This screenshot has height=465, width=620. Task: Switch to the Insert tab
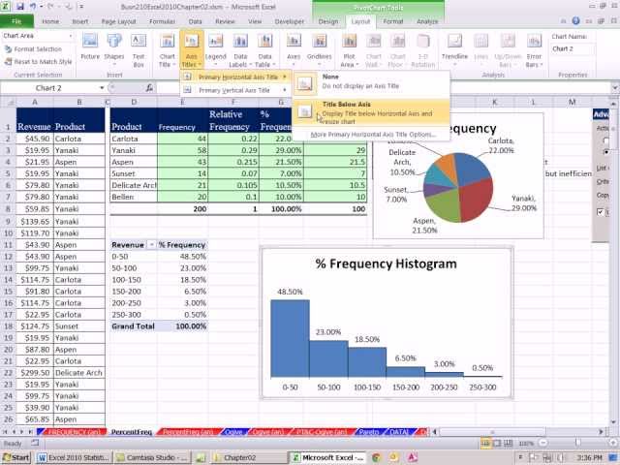[x=80, y=21]
